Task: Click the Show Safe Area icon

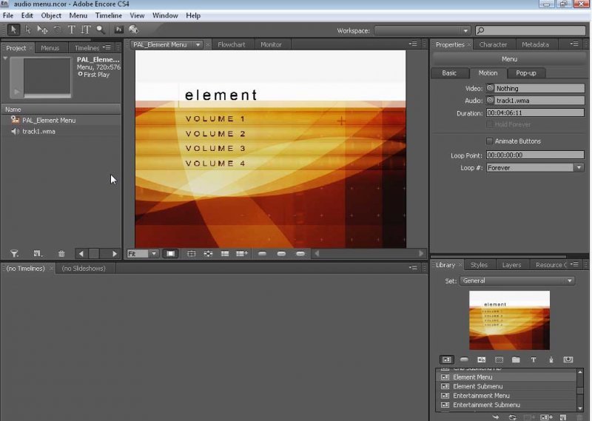Action: coord(171,254)
